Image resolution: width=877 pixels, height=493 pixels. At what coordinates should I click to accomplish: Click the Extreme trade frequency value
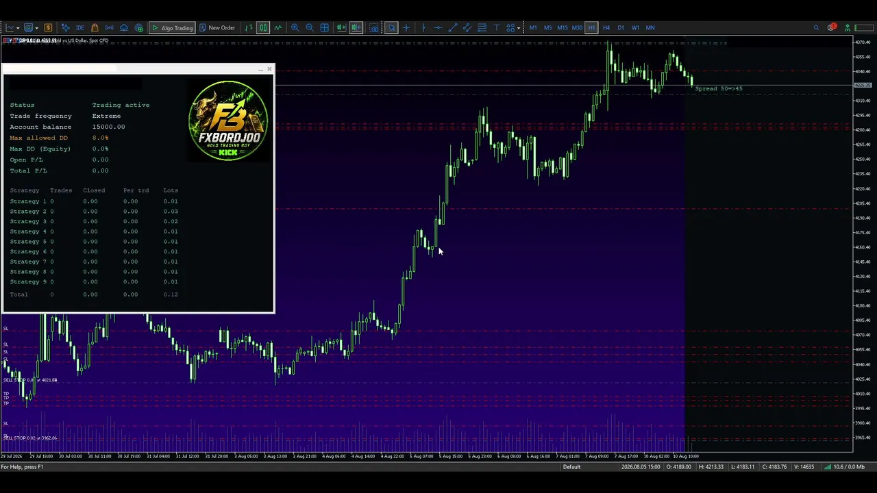click(x=106, y=116)
